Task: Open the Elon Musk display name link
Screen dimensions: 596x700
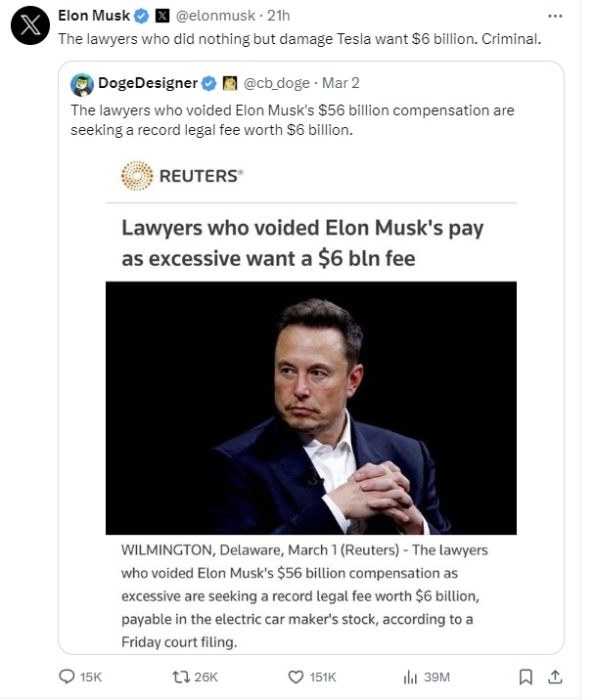Action: 96,17
